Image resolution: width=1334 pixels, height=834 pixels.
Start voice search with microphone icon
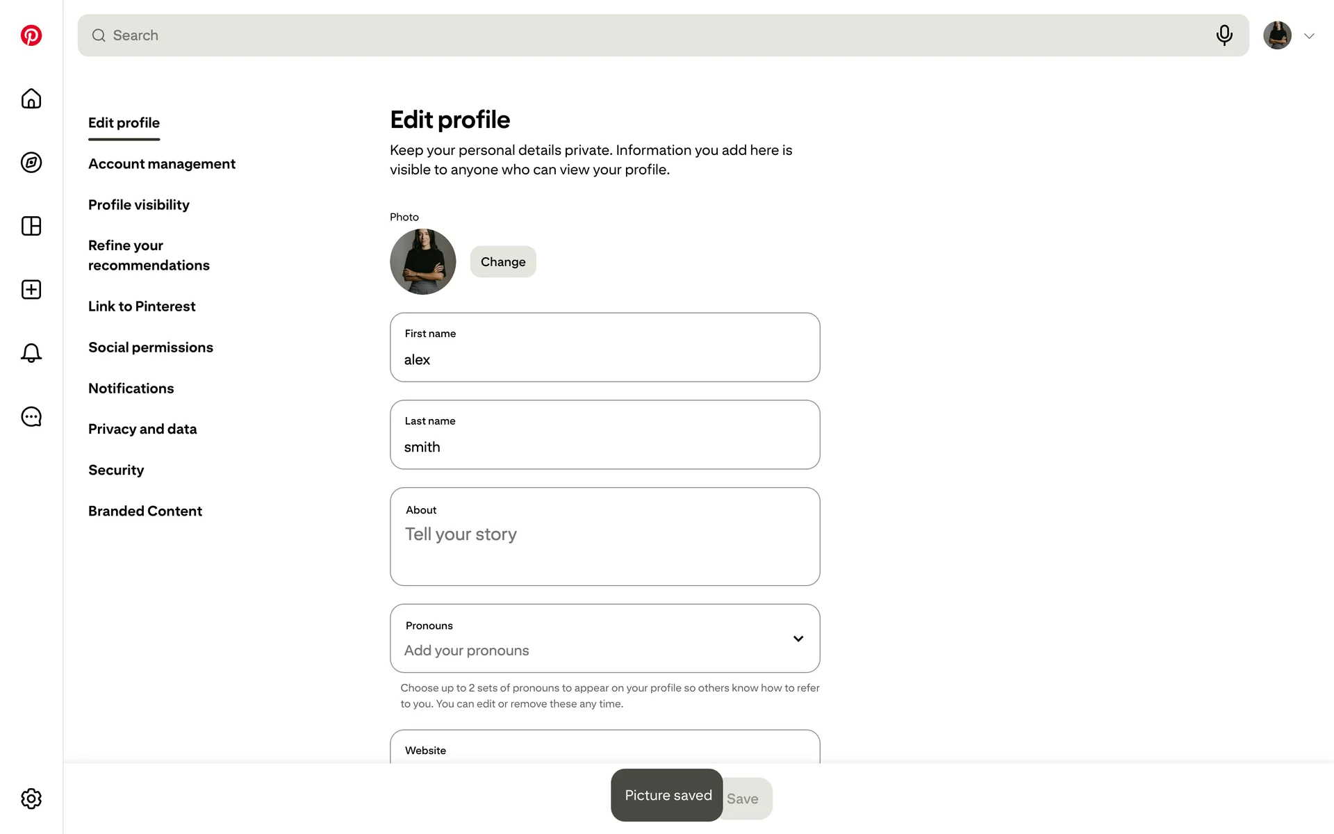pos(1224,35)
